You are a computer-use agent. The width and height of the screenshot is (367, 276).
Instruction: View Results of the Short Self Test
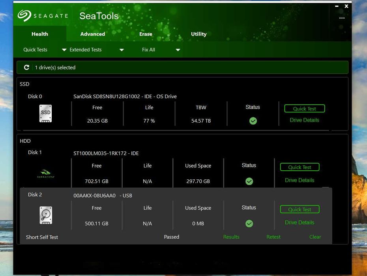[x=231, y=237]
